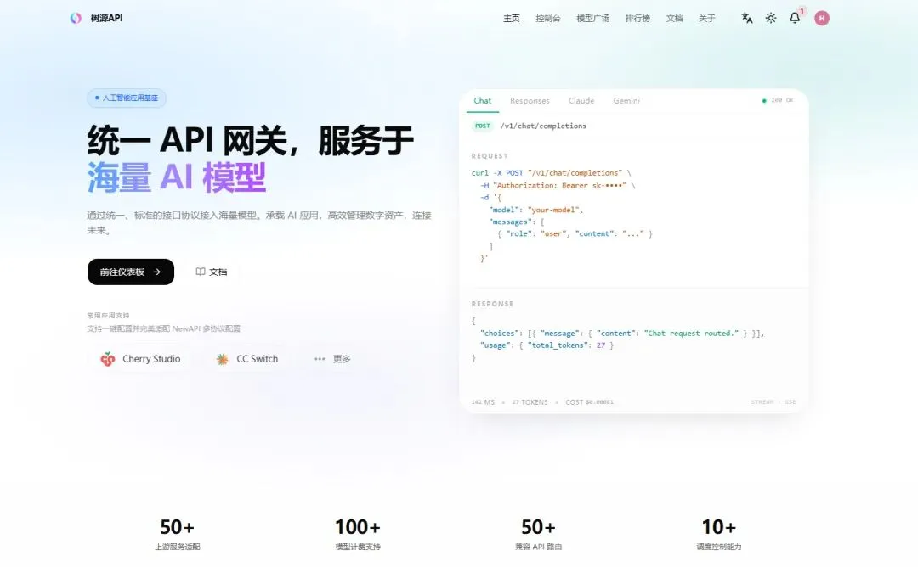Open 文档 in the top navigation bar

tap(674, 18)
